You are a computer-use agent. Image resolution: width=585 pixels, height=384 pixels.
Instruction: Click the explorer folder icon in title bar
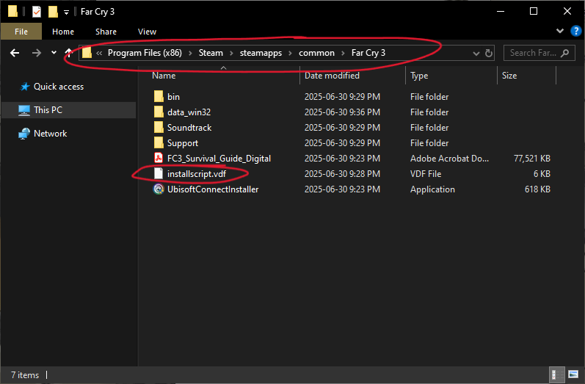click(12, 11)
